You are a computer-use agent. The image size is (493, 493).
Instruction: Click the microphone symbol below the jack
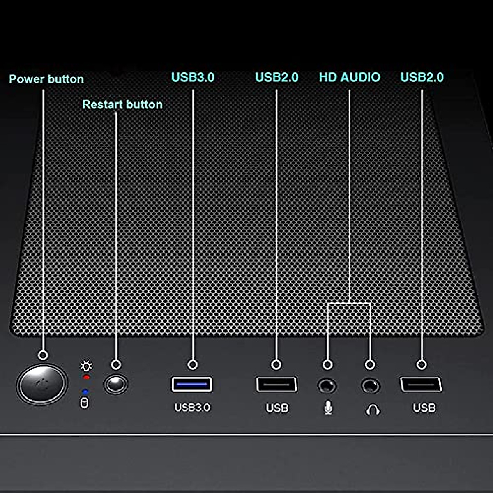click(328, 408)
